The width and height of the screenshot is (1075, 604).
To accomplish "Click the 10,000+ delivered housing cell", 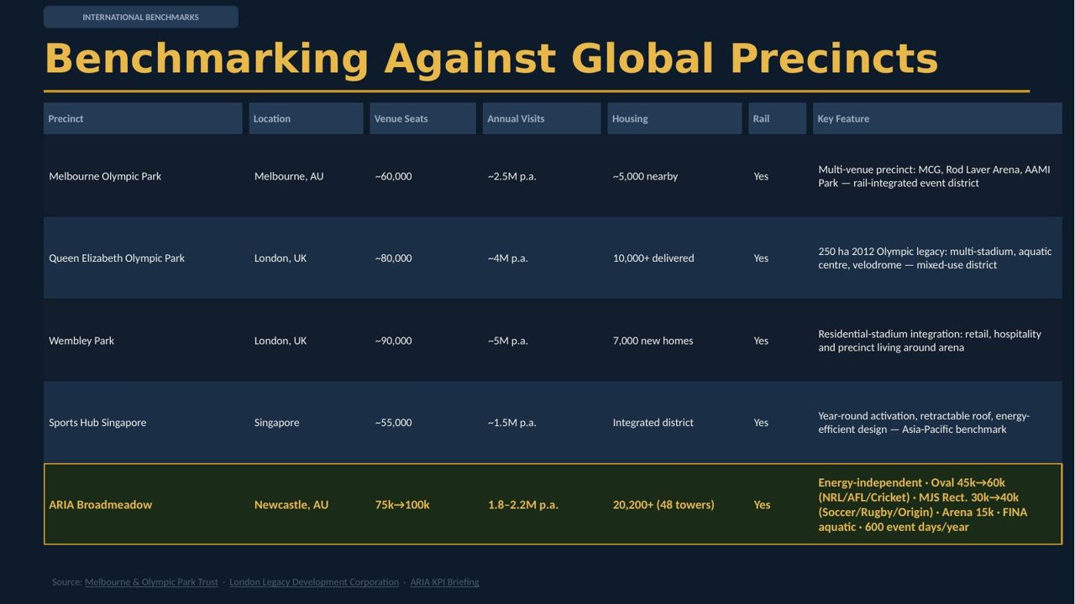I will pyautogui.click(x=653, y=258).
